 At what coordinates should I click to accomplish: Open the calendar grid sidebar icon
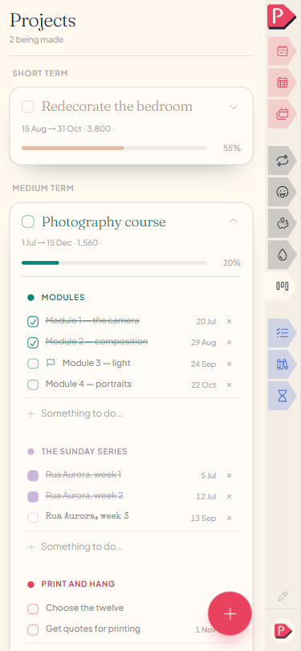tap(283, 82)
